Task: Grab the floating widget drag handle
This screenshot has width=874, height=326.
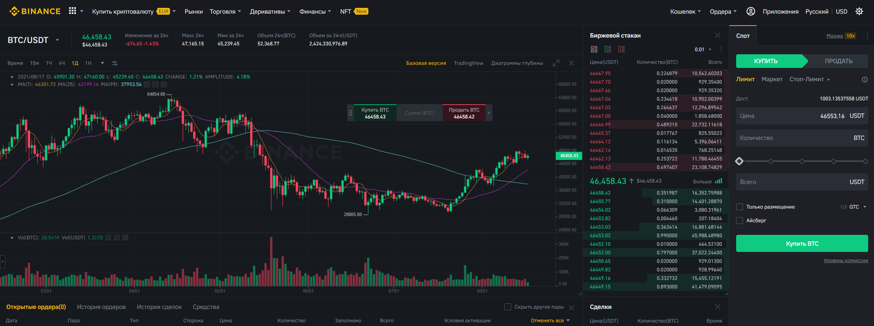Action: (350, 113)
